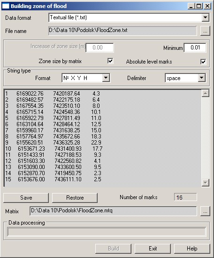Uncheck Absolute level marks checkbox
Viewport: 214px width, 258px height.
click(x=203, y=62)
